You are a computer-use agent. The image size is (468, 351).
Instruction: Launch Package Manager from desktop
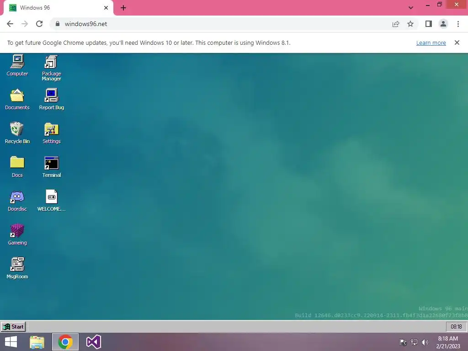coord(51,68)
